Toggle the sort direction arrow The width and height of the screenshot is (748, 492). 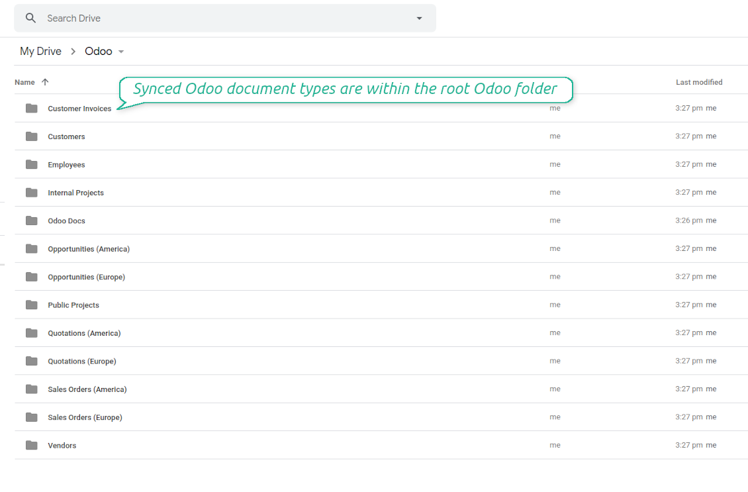pyautogui.click(x=45, y=82)
